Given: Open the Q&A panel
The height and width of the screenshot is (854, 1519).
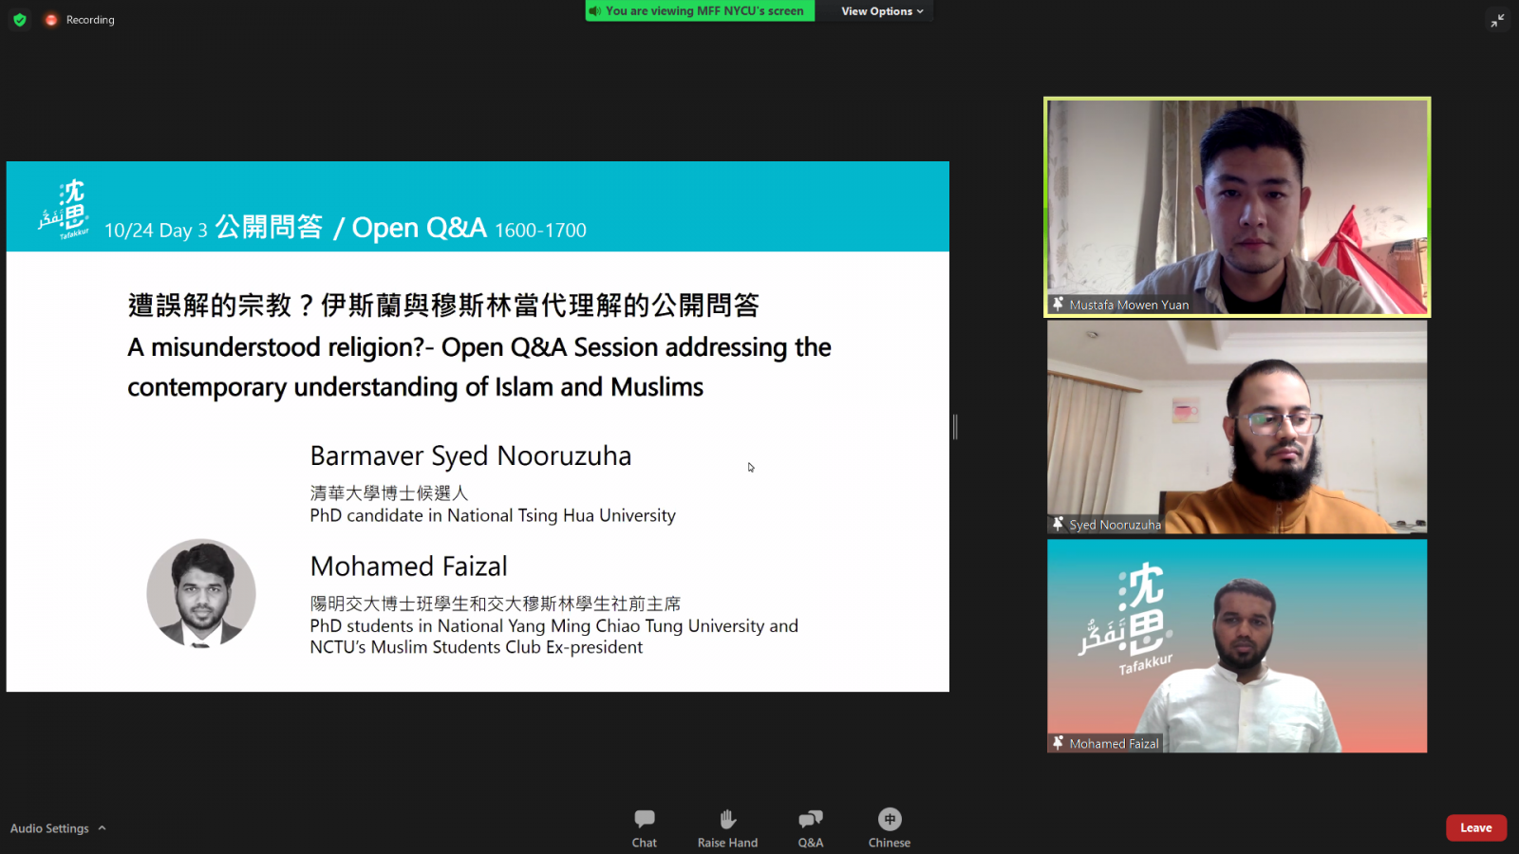Looking at the screenshot, I should pyautogui.click(x=810, y=827).
